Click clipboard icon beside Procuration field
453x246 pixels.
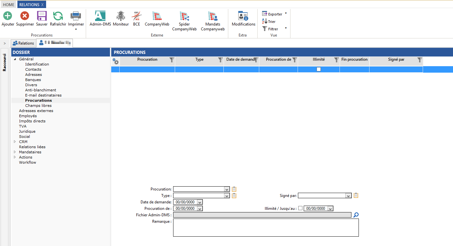coord(234,189)
